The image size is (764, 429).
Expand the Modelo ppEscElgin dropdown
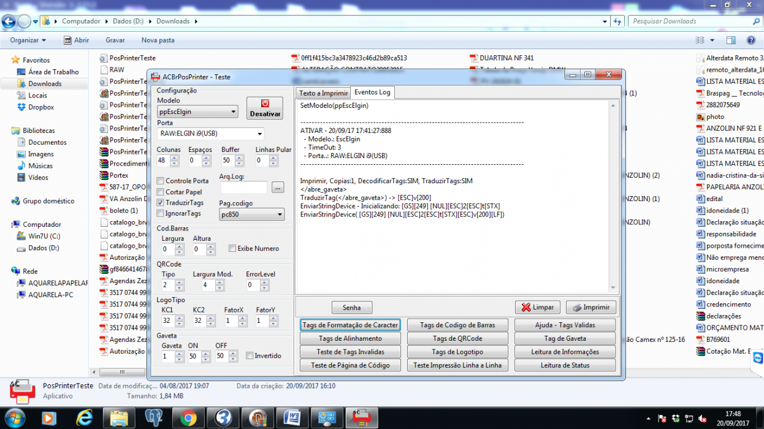click(197, 112)
